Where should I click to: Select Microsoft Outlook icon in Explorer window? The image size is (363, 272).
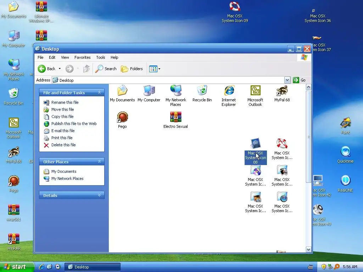pos(255,95)
